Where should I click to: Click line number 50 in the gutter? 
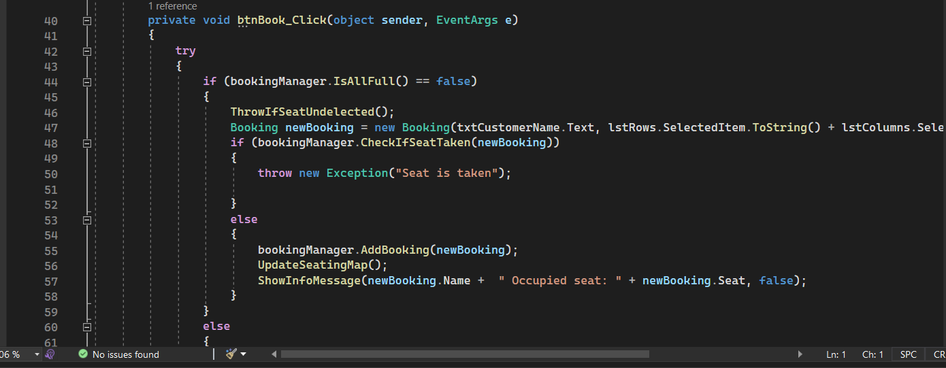tap(50, 174)
